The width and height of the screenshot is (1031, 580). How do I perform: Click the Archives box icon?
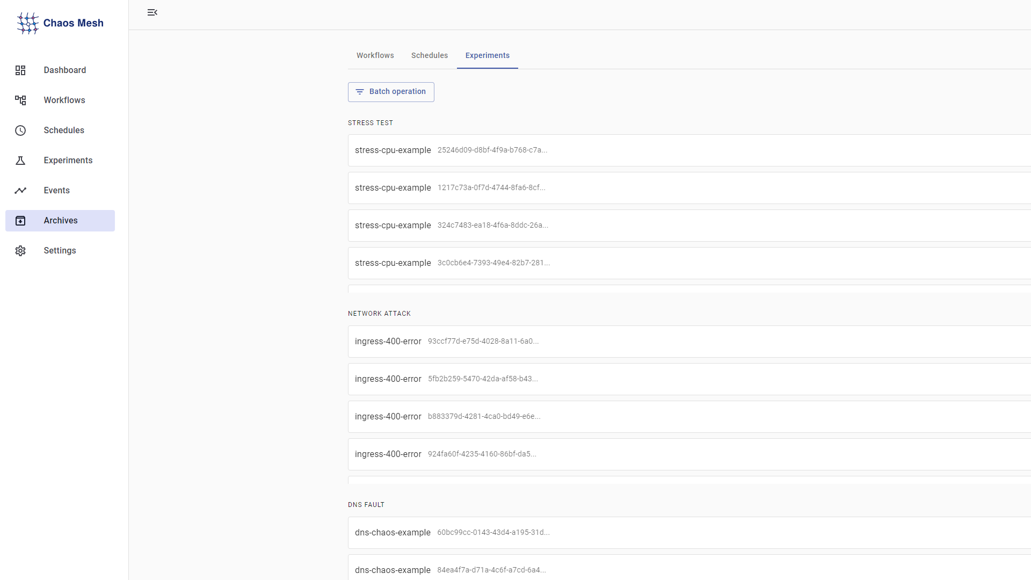coord(20,221)
